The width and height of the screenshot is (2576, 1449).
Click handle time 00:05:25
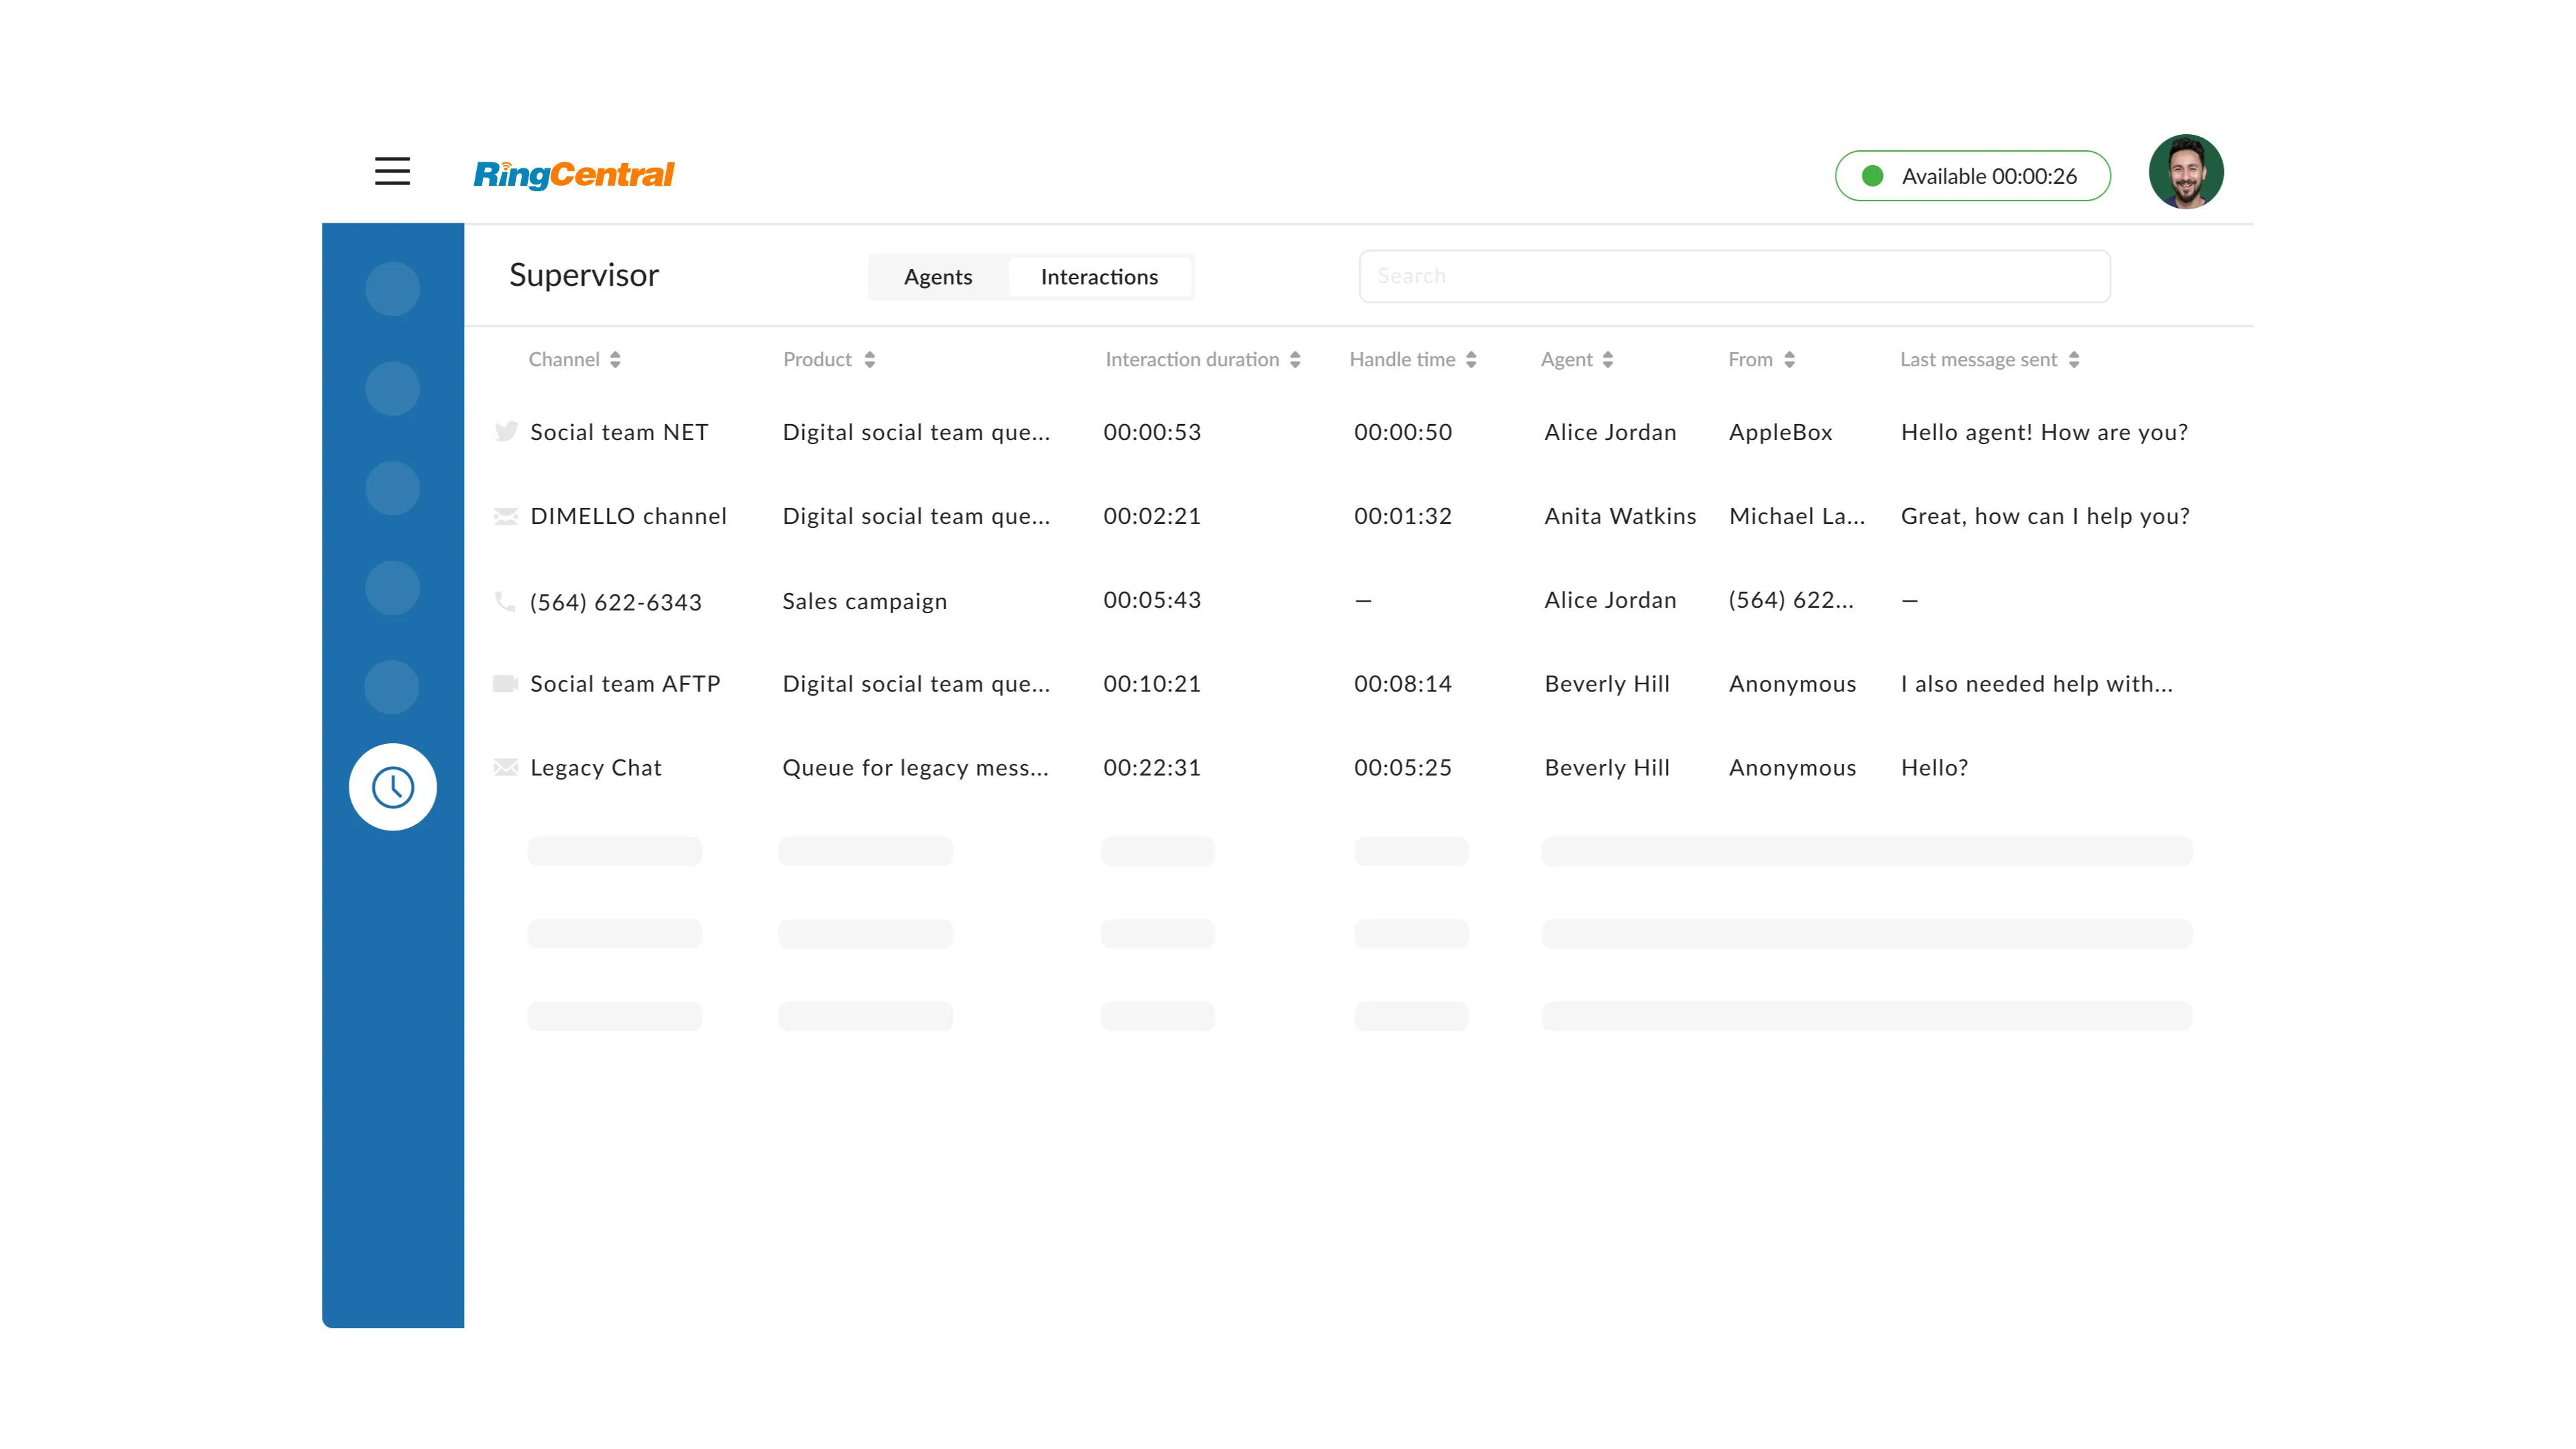click(x=1403, y=768)
